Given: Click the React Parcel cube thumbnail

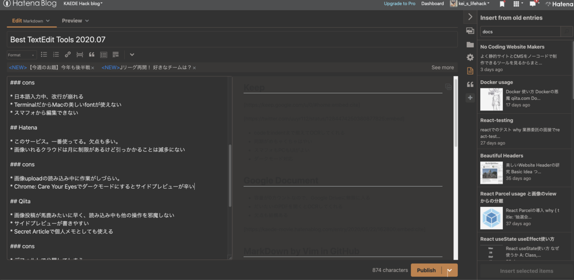Looking at the screenshot, I should tap(491, 218).
